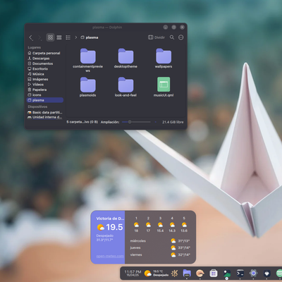Open system settings gear in dock
This screenshot has width=282, height=282.
[253, 274]
